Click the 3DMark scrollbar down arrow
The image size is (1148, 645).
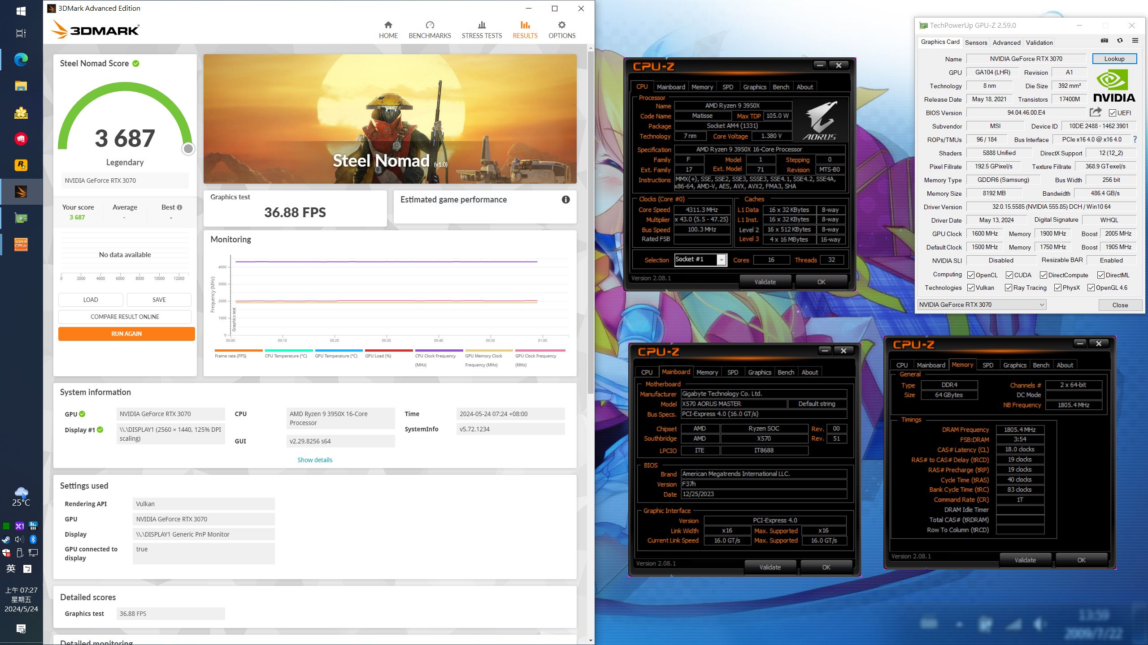pyautogui.click(x=591, y=641)
